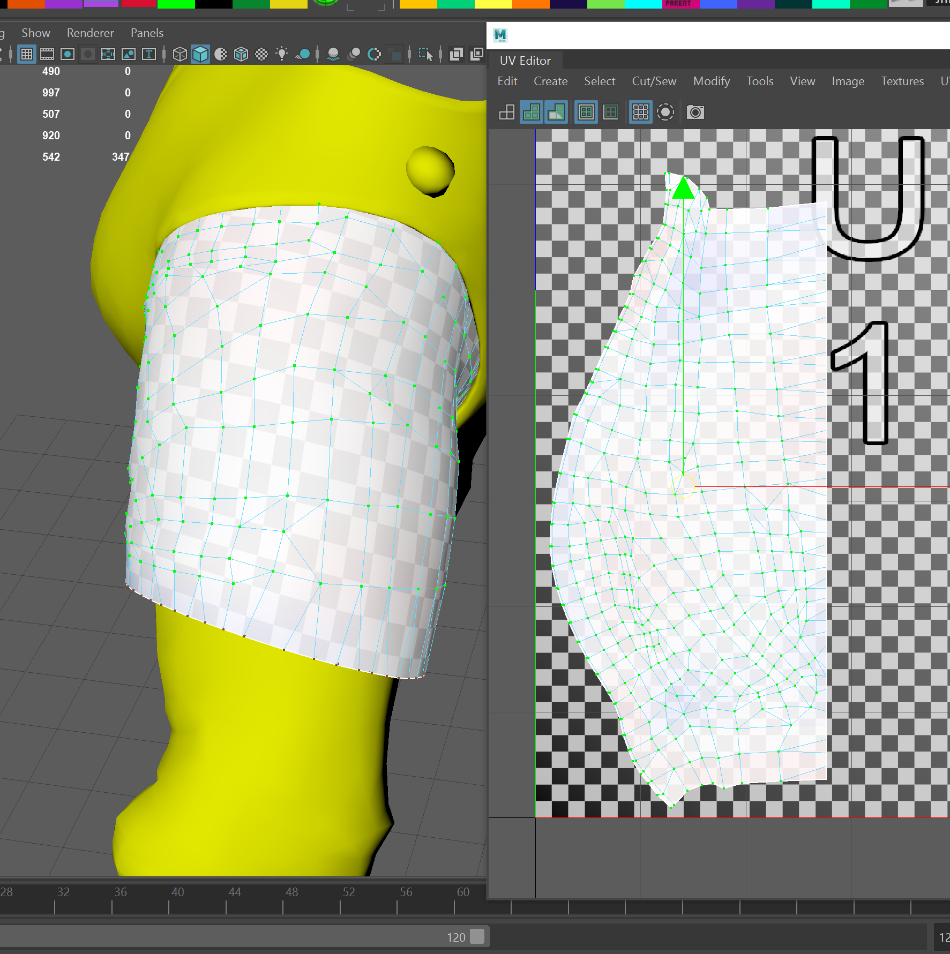Open the UV Editor Edit menu
The image size is (950, 954).
click(507, 81)
